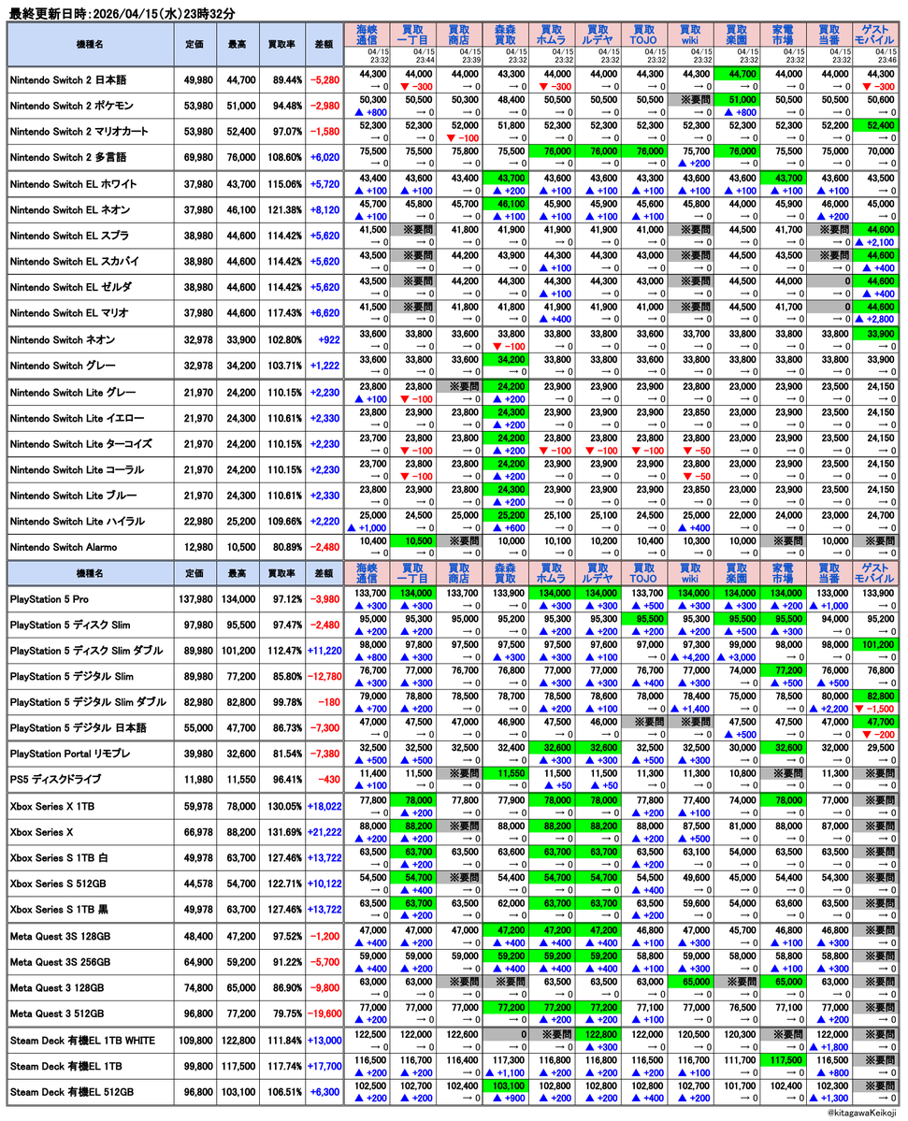
Task: Click 差額 value +6,020 for Switch 2 多言語
Action: [325, 157]
